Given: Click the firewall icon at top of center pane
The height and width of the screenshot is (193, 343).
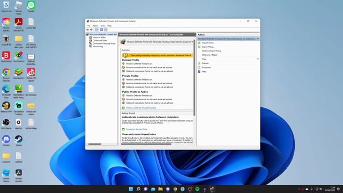Looking at the screenshot, I should (123, 42).
